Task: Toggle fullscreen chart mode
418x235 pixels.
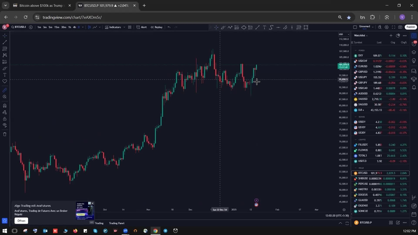Action: (x=393, y=27)
